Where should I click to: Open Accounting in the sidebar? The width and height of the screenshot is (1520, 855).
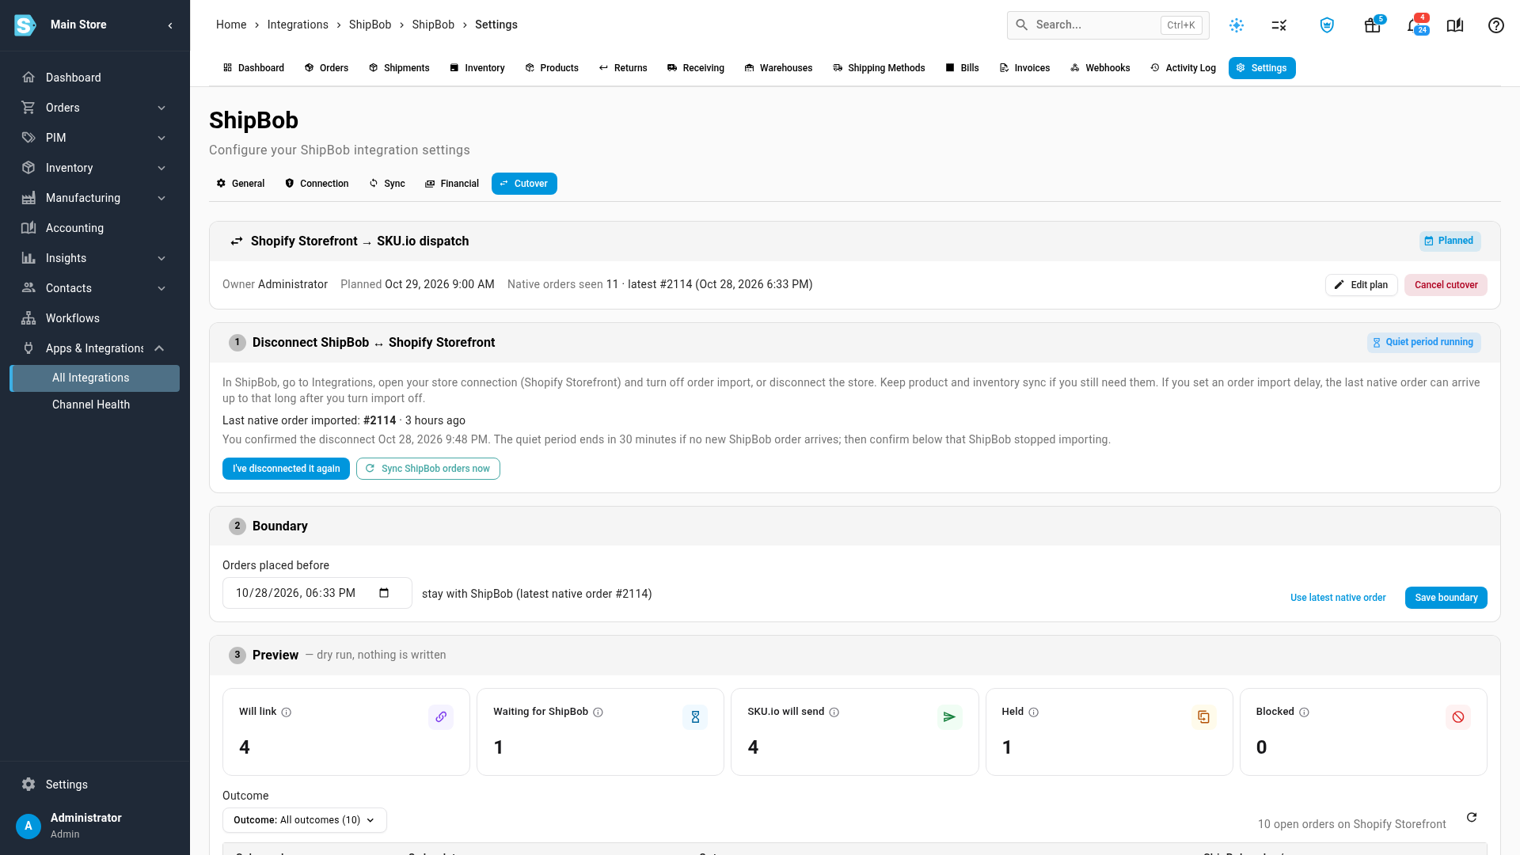coord(95,228)
